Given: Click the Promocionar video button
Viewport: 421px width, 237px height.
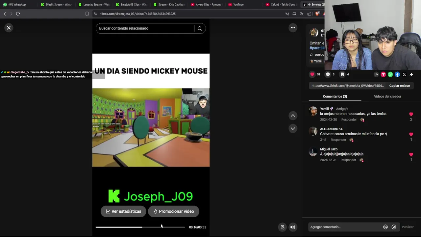Looking at the screenshot, I should (x=173, y=211).
